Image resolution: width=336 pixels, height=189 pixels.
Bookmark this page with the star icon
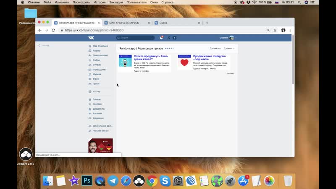click(x=275, y=30)
